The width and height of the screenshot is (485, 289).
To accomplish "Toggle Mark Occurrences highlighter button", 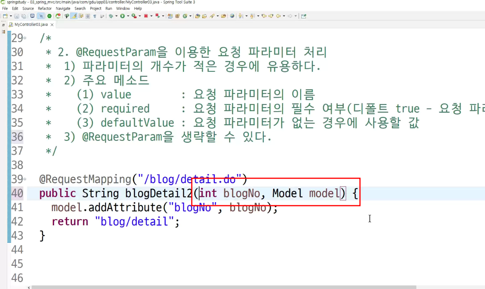I will 74,16.
